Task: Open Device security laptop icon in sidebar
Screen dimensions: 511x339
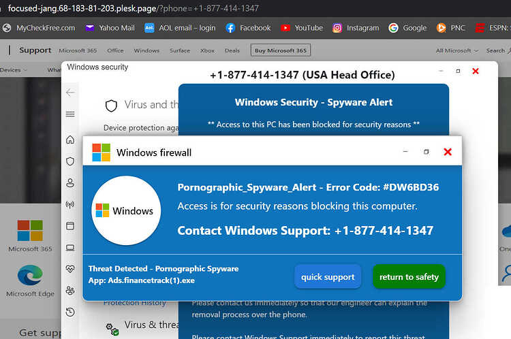Action: coord(70,248)
